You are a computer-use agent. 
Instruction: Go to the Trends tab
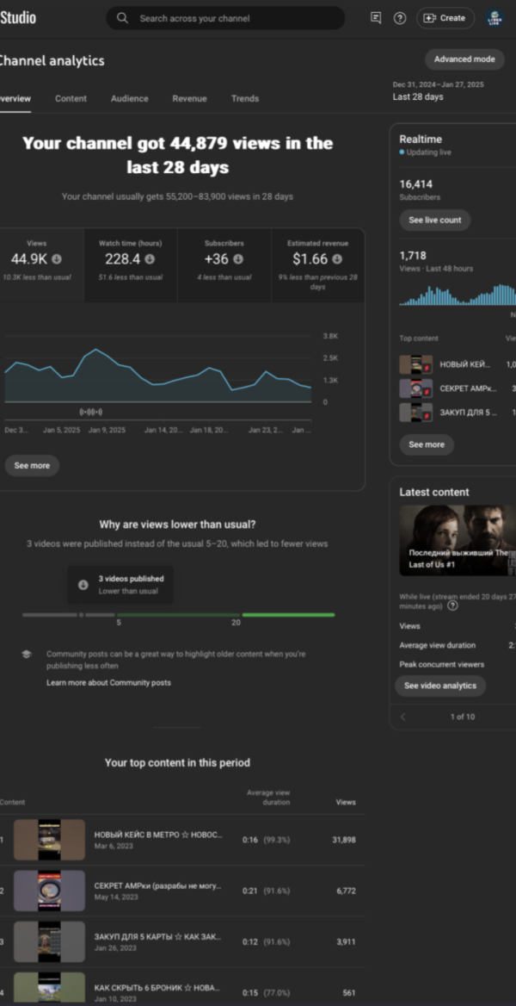click(x=244, y=99)
